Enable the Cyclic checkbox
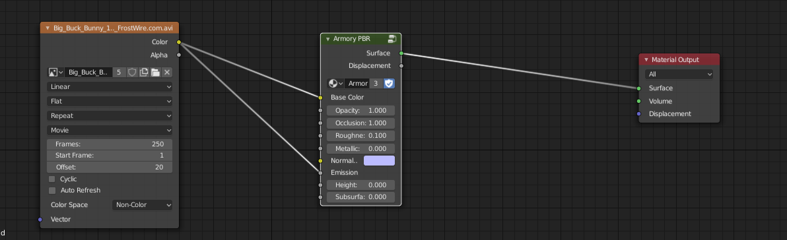The height and width of the screenshot is (240, 787). (x=51, y=179)
